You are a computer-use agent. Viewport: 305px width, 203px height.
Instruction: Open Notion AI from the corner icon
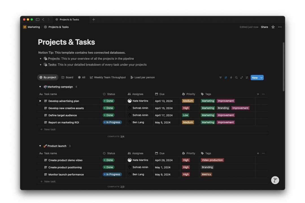click(275, 180)
